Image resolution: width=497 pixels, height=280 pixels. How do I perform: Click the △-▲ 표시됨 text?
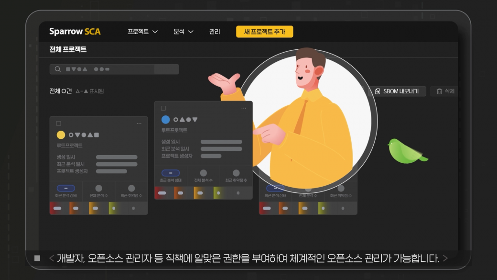(90, 91)
